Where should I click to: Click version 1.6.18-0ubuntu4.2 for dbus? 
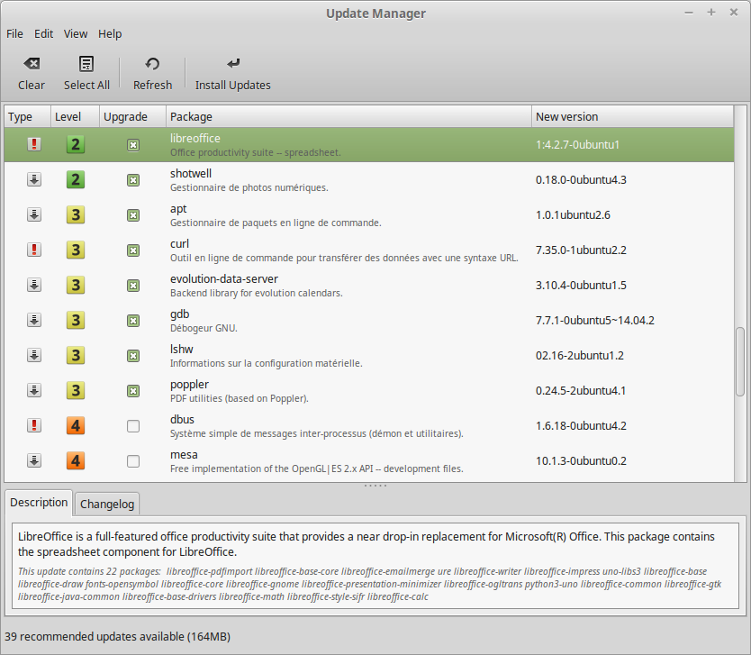pyautogui.click(x=581, y=426)
